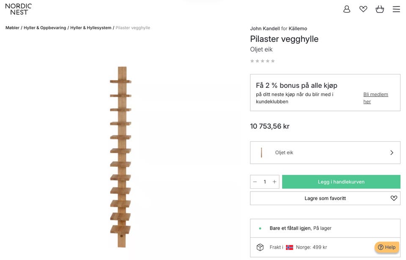Click the star rating row
The image size is (406, 260).
pos(263,61)
